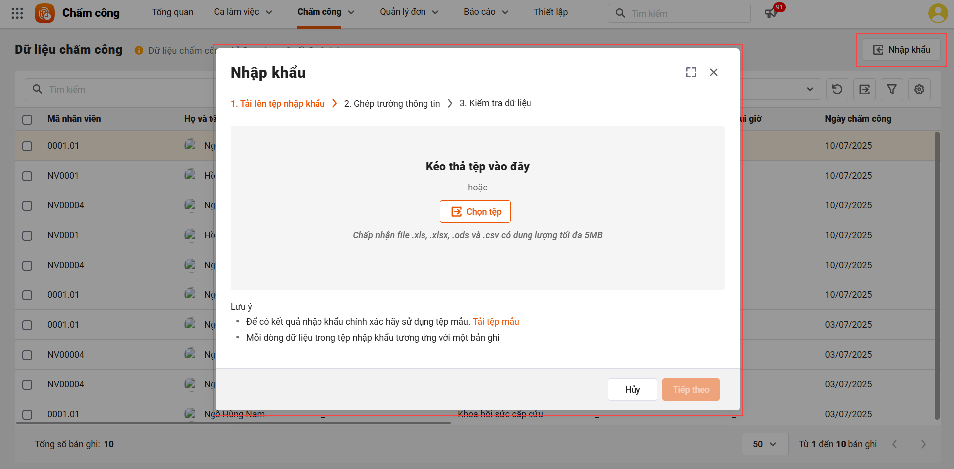
Task: Click the Chọn tệp button
Action: tap(475, 212)
